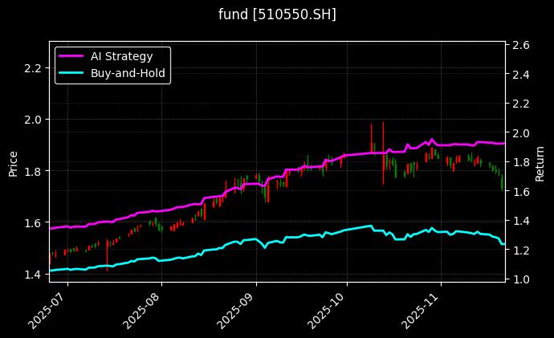Click the chart title fund [510550.SH]
554x338 pixels.
pyautogui.click(x=277, y=14)
